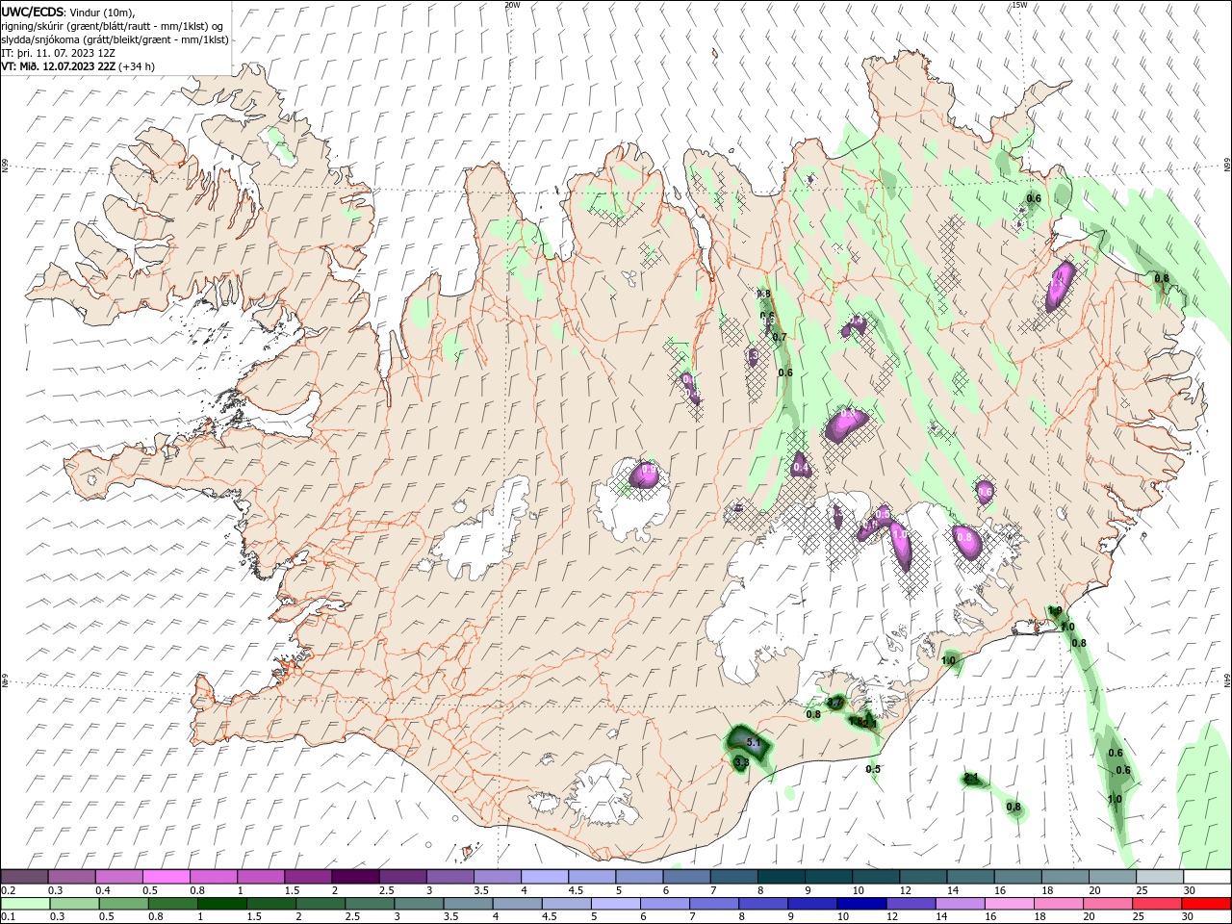This screenshot has width=1232, height=924.
Task: Pick the white 30 swatch ending the snow legend
Action: click(x=1207, y=877)
